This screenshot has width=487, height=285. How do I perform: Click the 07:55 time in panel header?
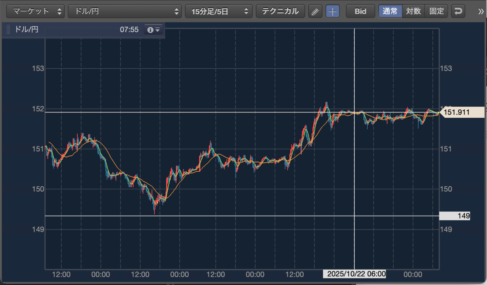click(x=129, y=30)
